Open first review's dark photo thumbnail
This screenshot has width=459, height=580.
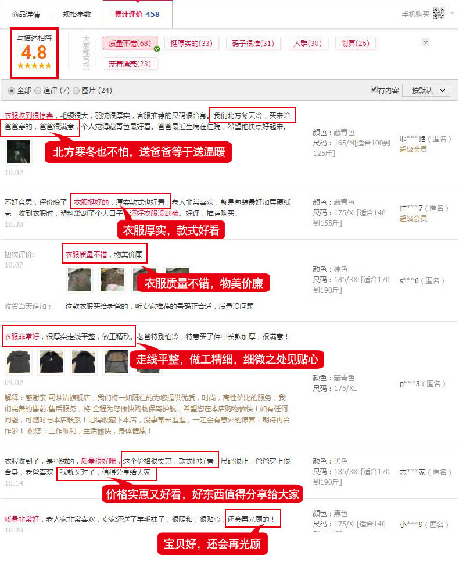tap(19, 152)
